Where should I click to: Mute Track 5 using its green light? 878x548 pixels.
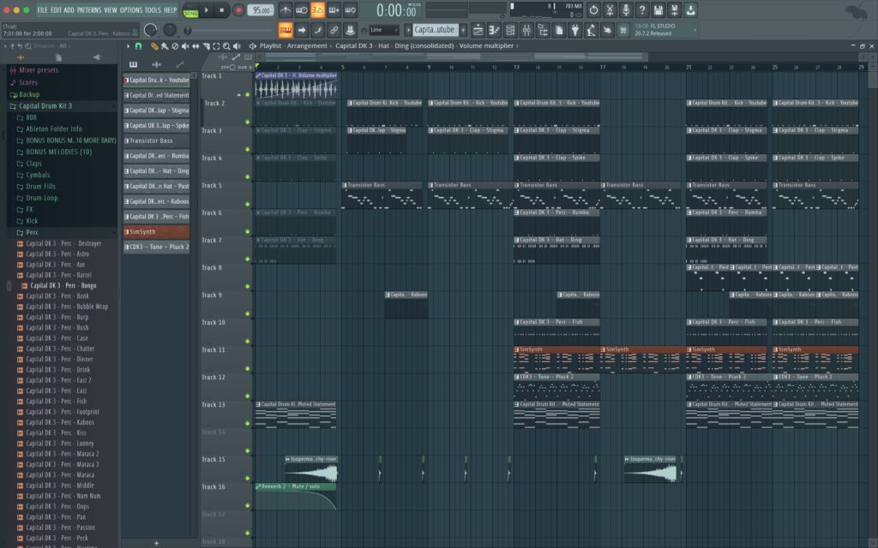pyautogui.click(x=248, y=204)
